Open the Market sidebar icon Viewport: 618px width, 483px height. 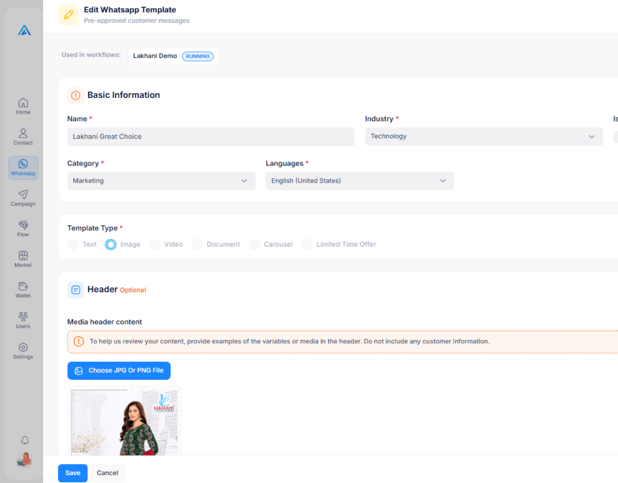click(23, 259)
